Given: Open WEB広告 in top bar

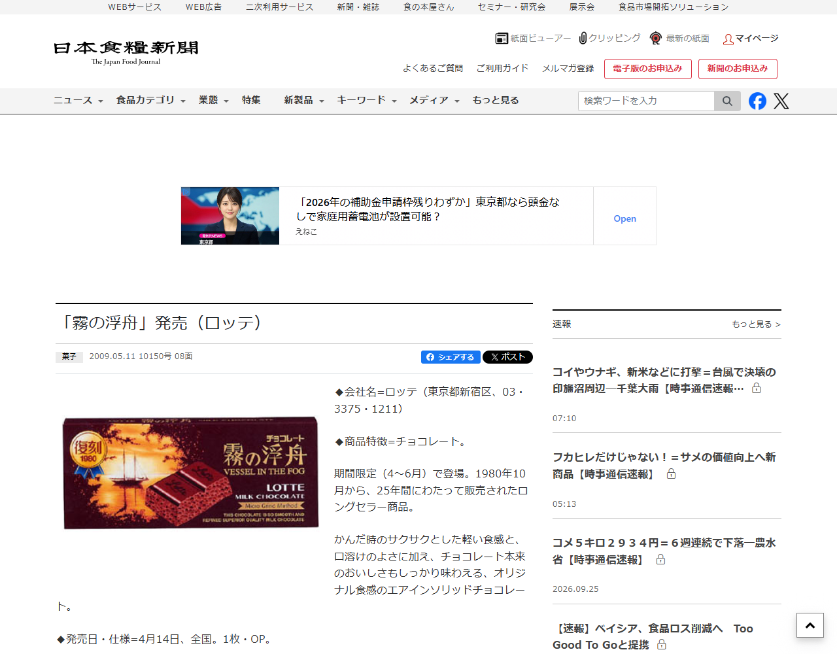Looking at the screenshot, I should tap(203, 7).
